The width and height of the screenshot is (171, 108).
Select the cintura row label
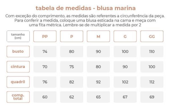coord(18,67)
